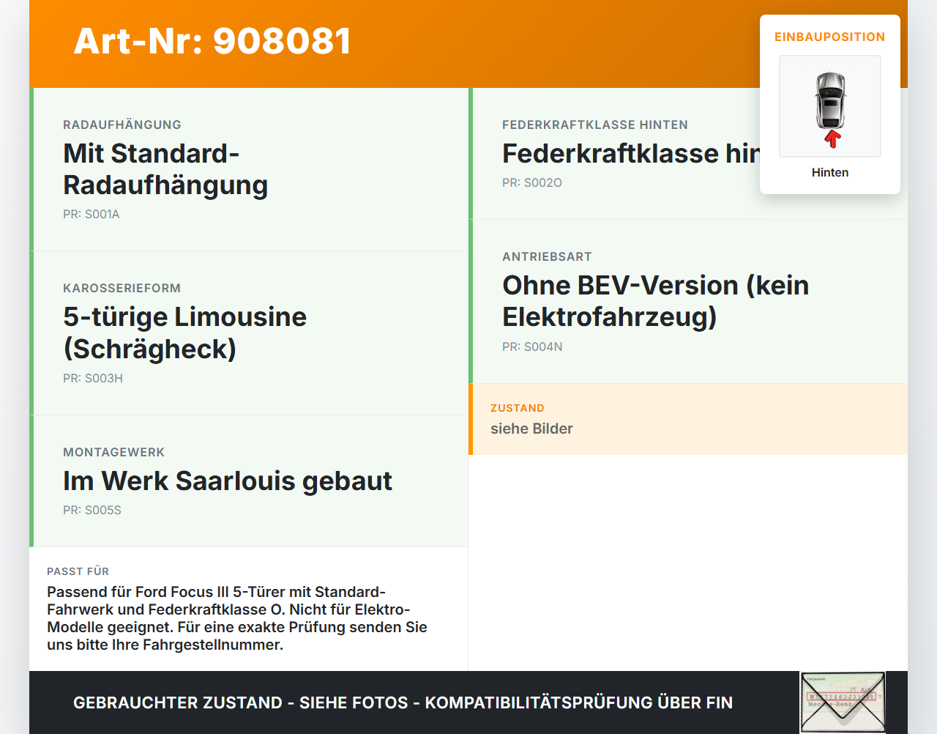Click the Zustand siehe Bilder box

pos(688,419)
